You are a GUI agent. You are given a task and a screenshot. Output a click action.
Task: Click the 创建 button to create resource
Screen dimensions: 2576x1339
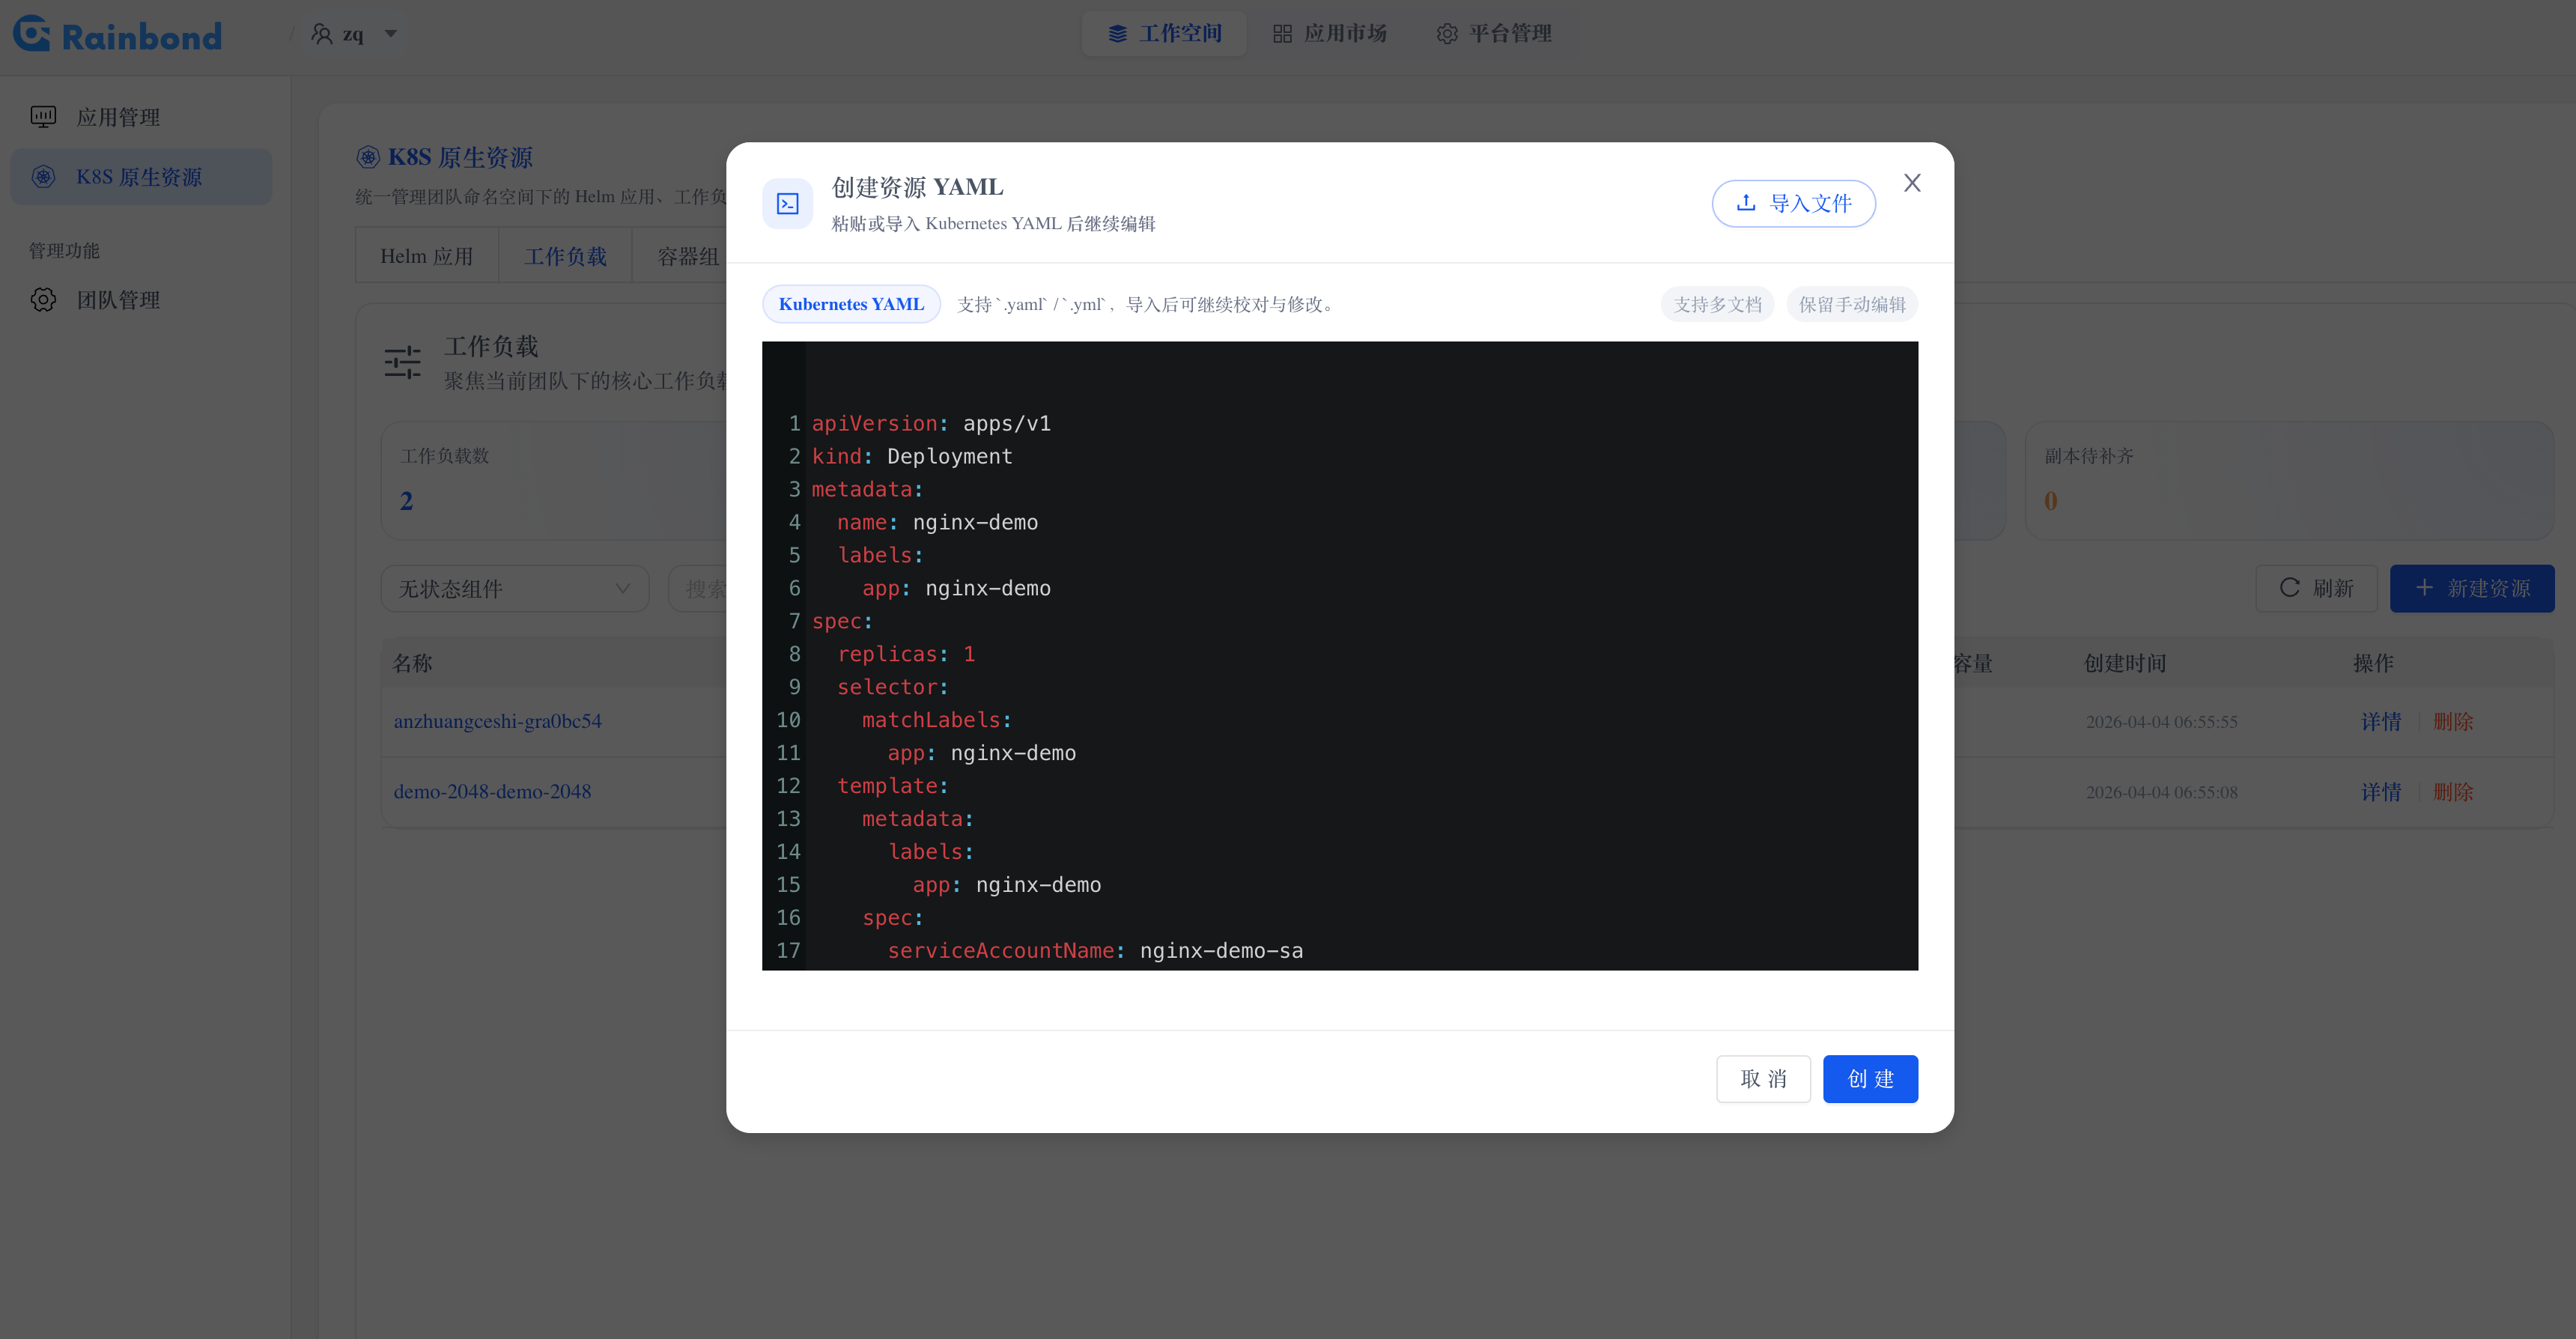[1870, 1079]
